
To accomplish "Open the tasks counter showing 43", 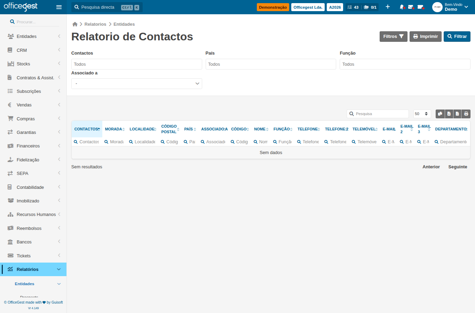I will 353,7.
